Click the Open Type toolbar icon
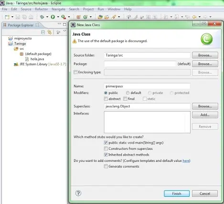The image size is (224, 204). 100,17
